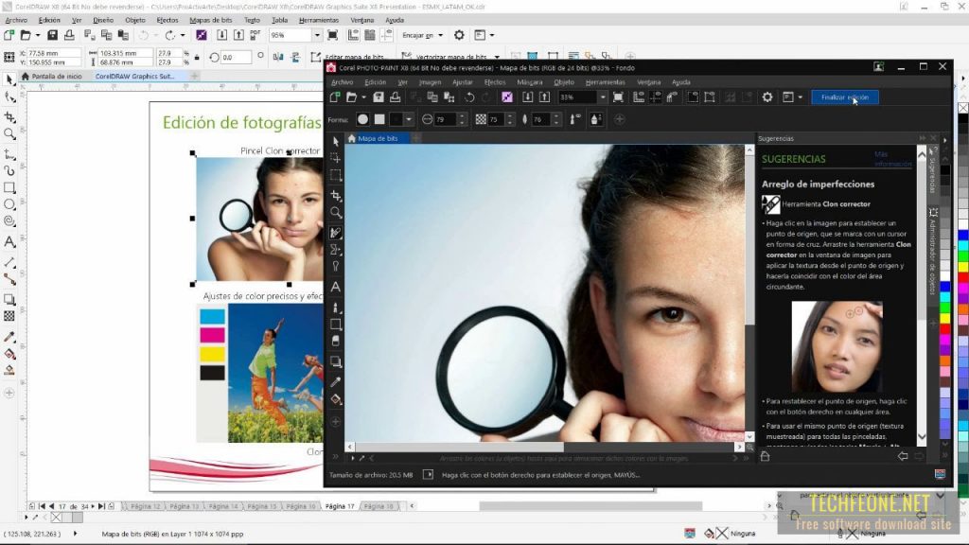This screenshot has width=969, height=545.
Task: Select CorelDRAW Zoom tool in main toolbox
Action: click(x=9, y=133)
